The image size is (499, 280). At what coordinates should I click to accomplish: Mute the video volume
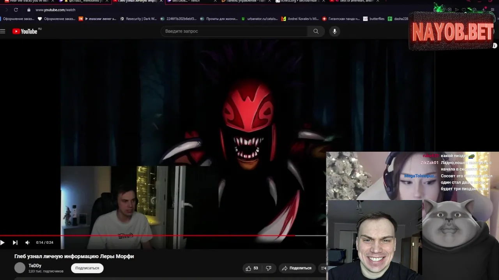[x=27, y=242]
